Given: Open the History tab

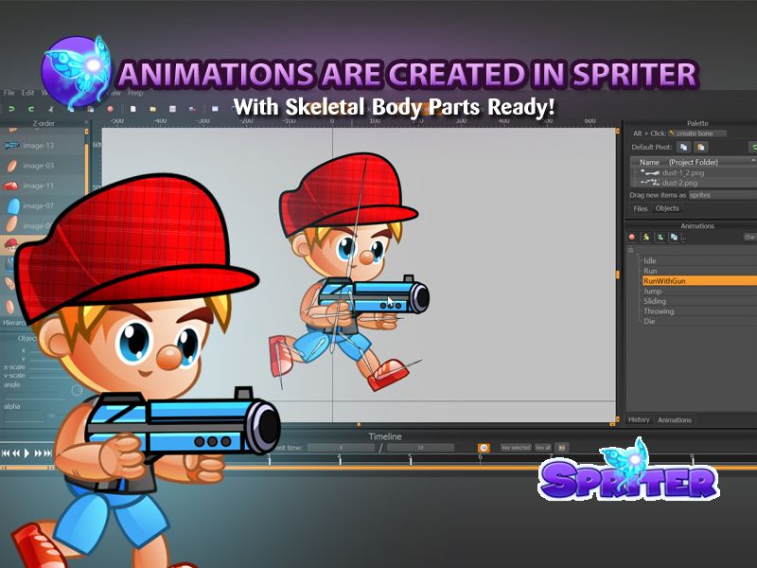Looking at the screenshot, I should click(639, 419).
